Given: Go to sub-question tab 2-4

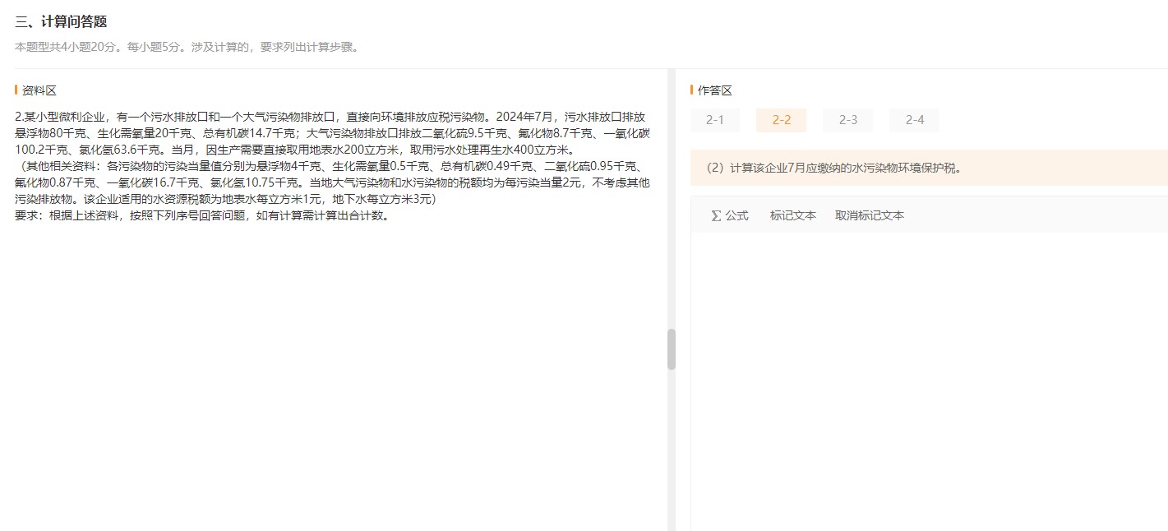Looking at the screenshot, I should [914, 120].
